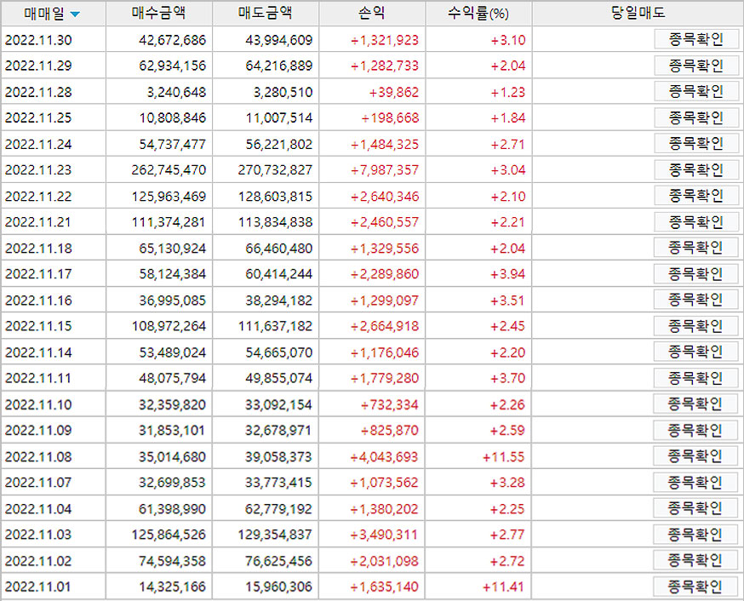Open 종목확인 for 2022.11.18
The height and width of the screenshot is (601, 744).
click(695, 248)
